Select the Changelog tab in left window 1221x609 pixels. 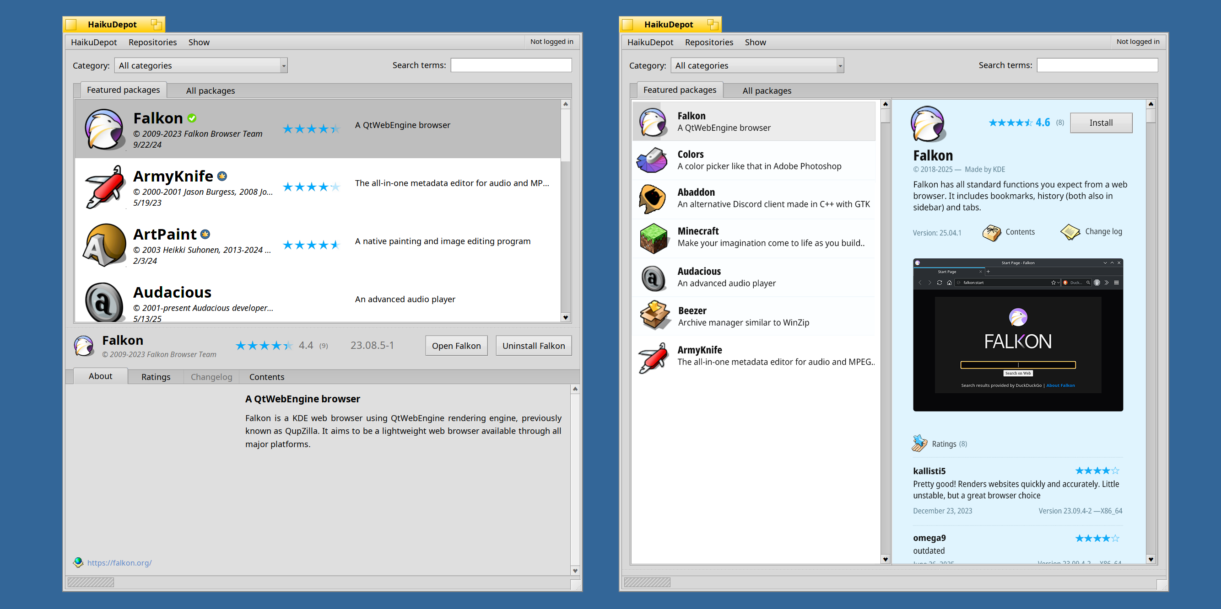(x=211, y=376)
